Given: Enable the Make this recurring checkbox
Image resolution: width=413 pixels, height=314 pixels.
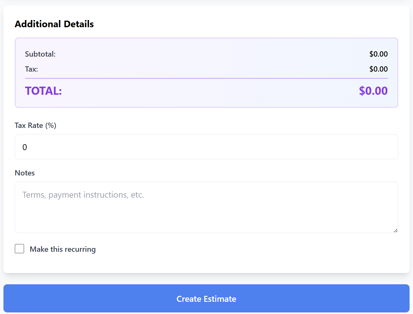Looking at the screenshot, I should [19, 249].
